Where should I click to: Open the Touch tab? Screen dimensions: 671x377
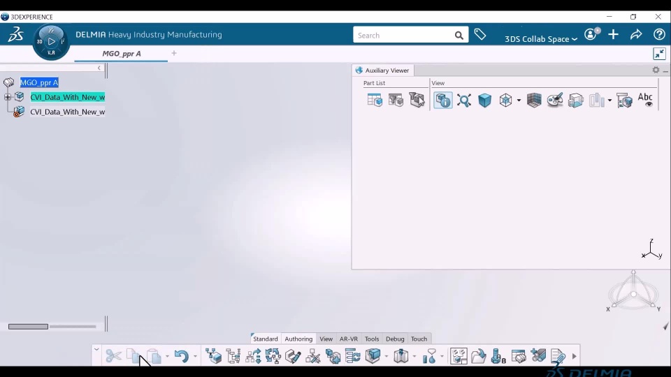pos(419,339)
